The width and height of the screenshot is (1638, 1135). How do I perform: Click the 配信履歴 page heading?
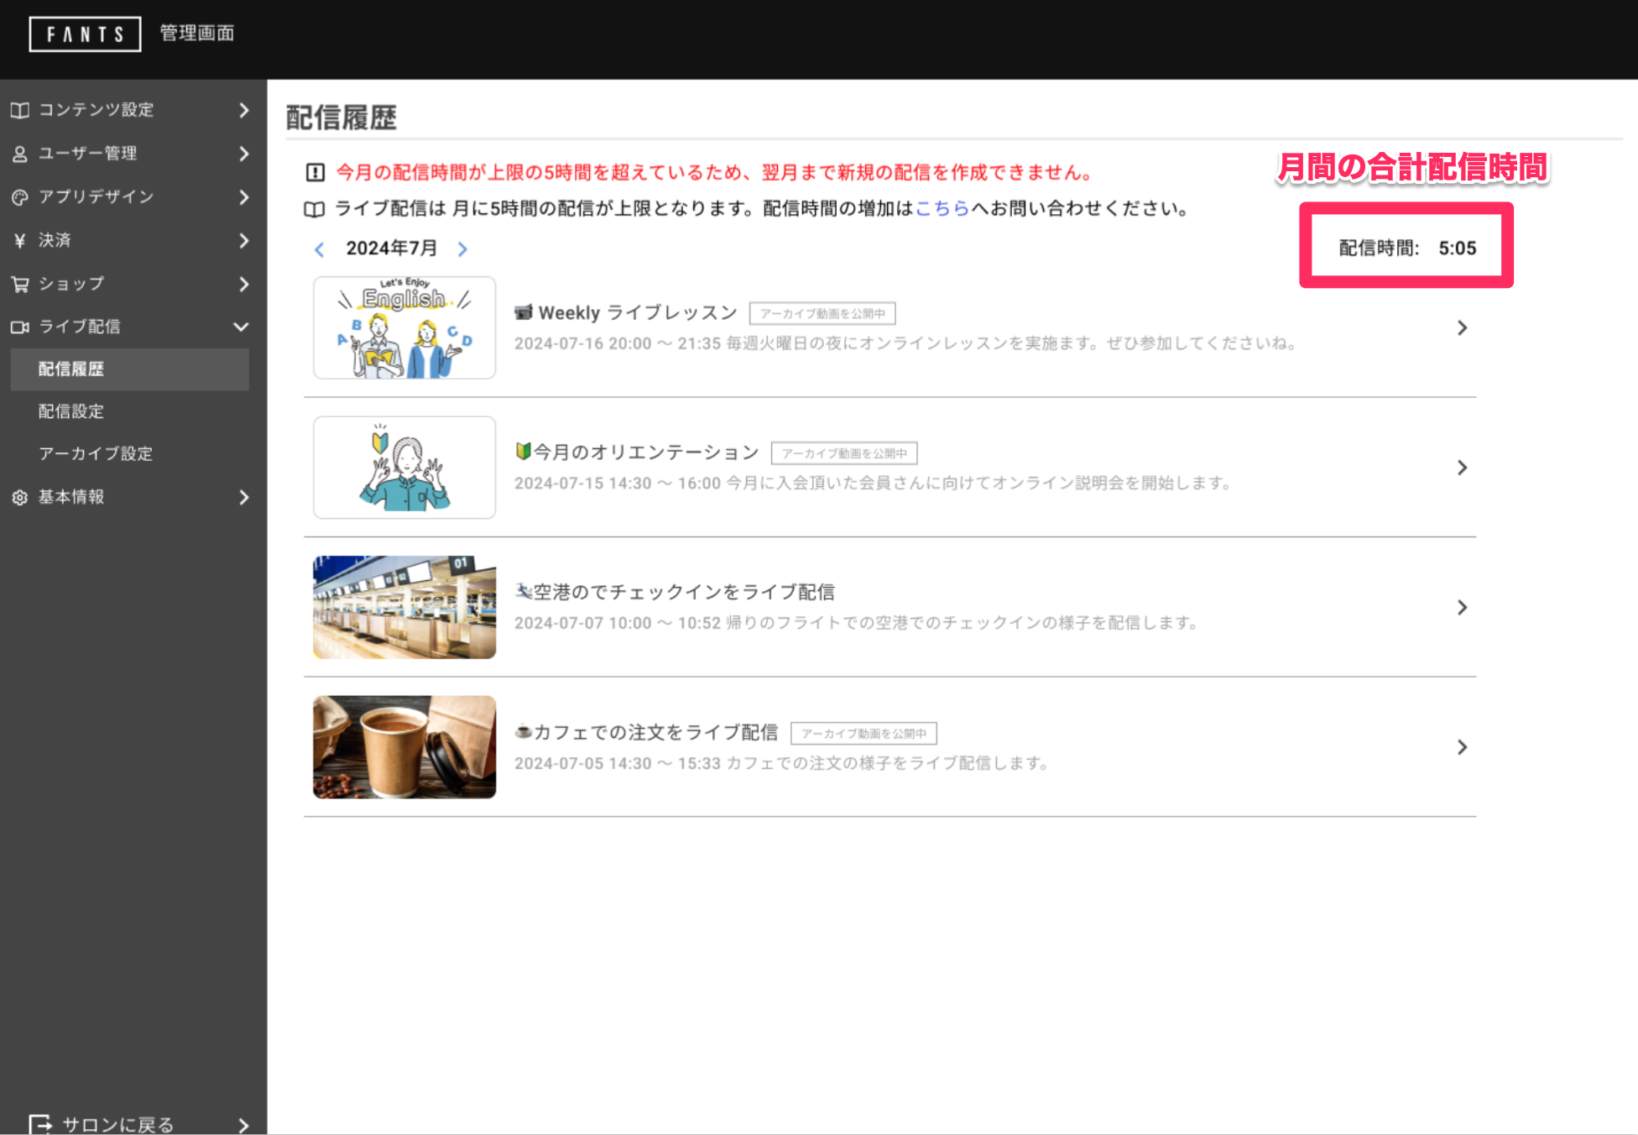click(342, 118)
